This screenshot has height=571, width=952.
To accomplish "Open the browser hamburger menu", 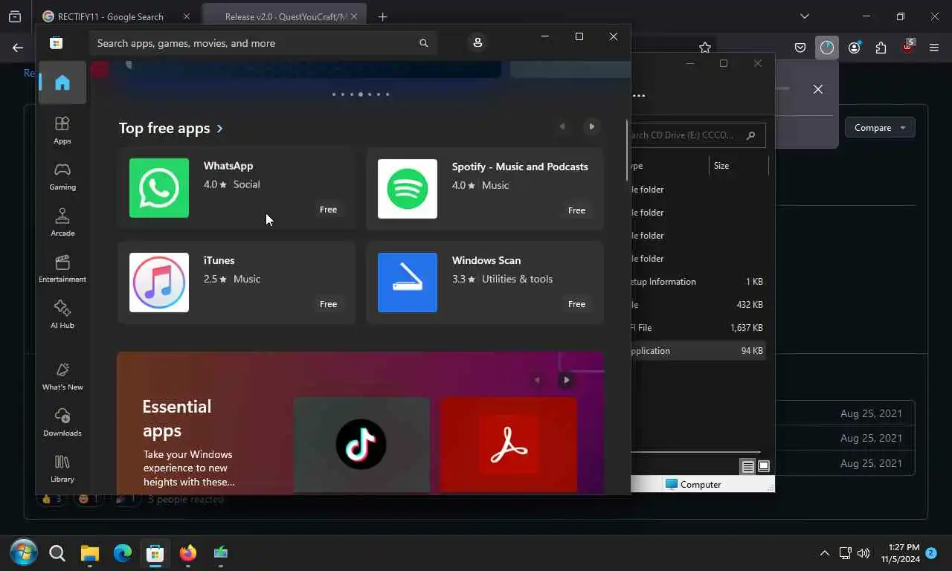I will pyautogui.click(x=934, y=48).
